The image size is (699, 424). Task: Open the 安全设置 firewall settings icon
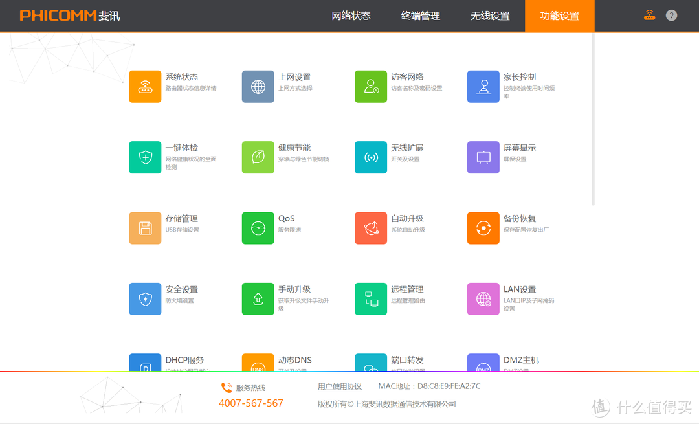[x=145, y=298]
